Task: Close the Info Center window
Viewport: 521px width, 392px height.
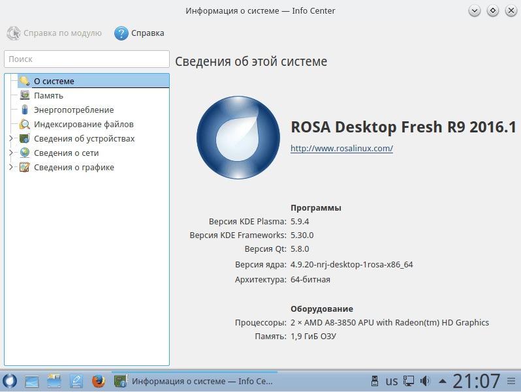Action: [511, 10]
